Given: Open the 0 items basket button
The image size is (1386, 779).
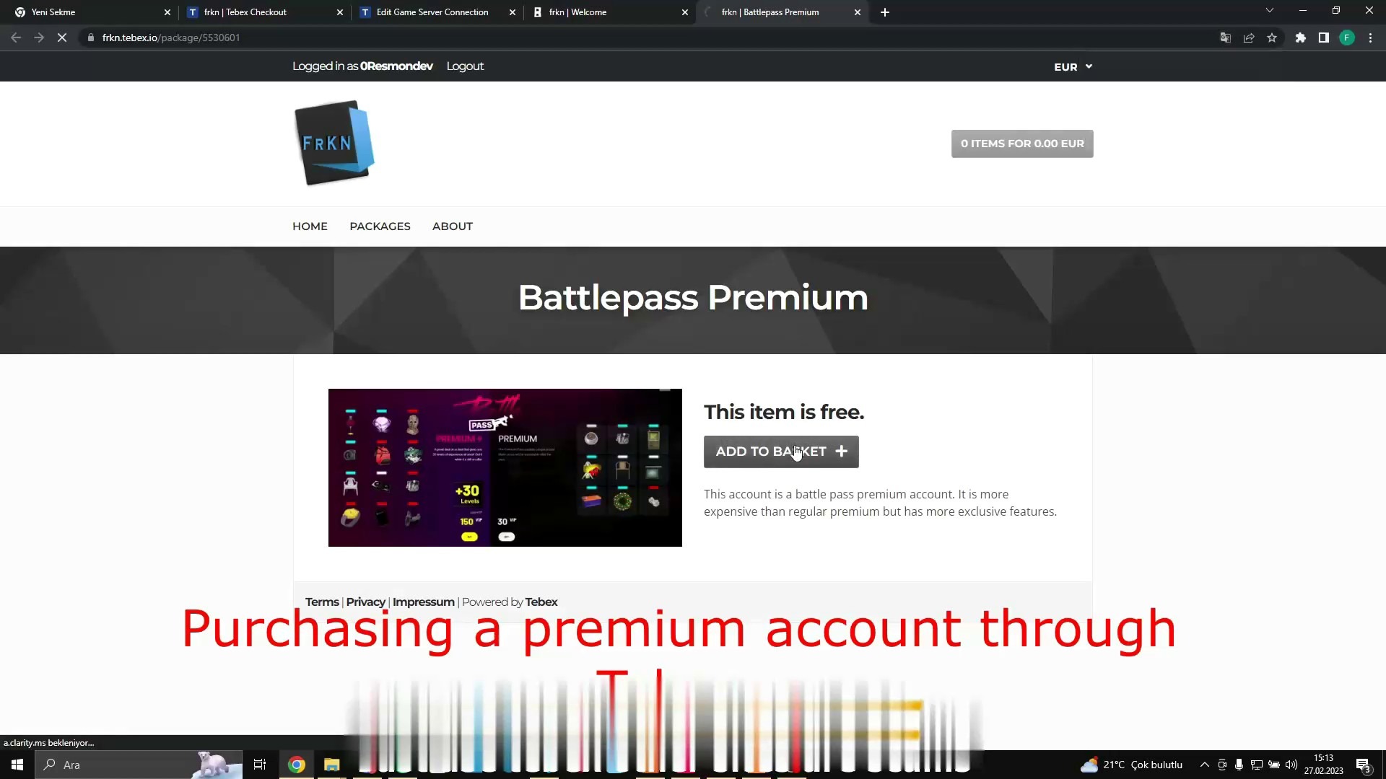Looking at the screenshot, I should (1022, 144).
